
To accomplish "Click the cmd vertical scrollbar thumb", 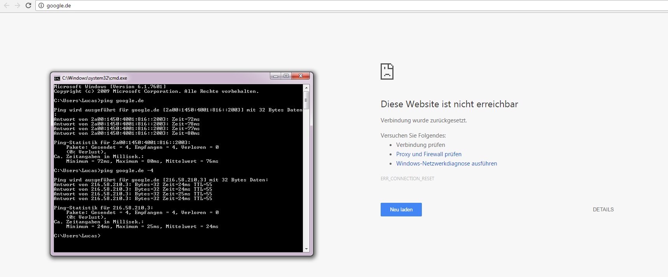I will click(x=306, y=100).
